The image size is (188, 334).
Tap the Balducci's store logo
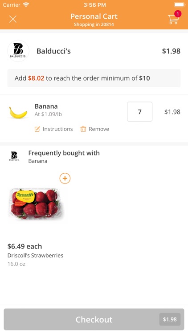point(18,51)
